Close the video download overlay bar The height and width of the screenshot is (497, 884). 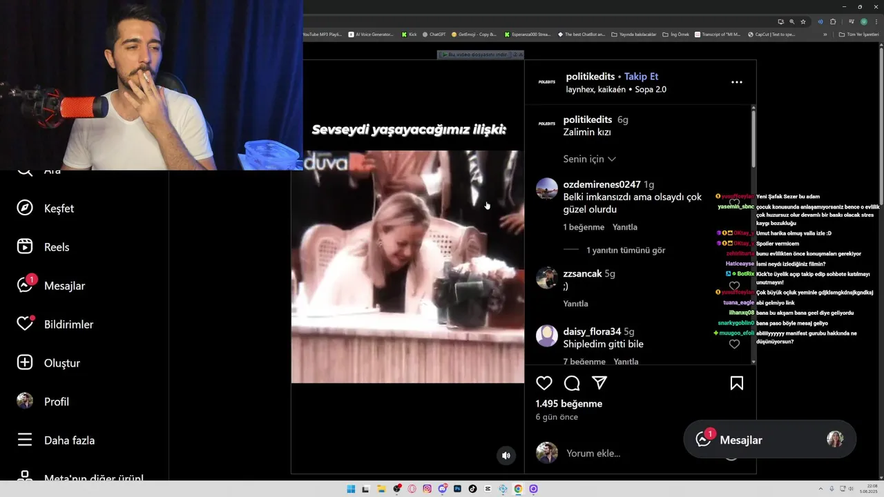click(x=521, y=55)
